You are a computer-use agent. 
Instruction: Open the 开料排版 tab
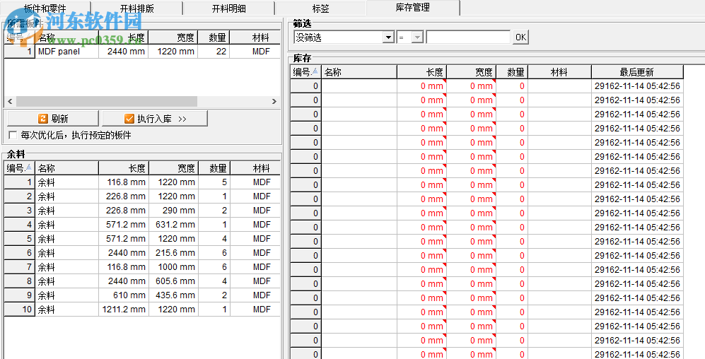[x=136, y=8]
